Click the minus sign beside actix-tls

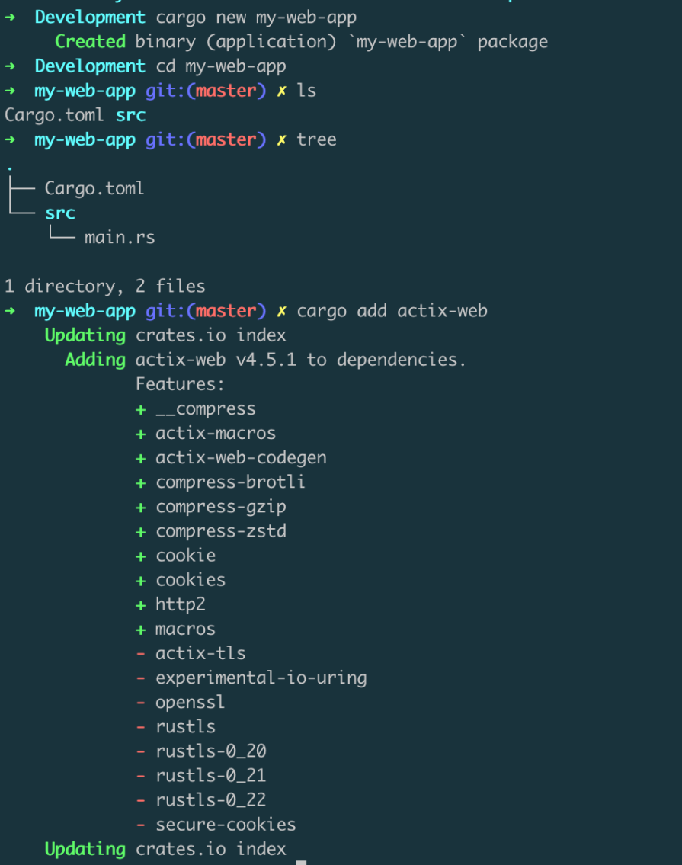(140, 653)
